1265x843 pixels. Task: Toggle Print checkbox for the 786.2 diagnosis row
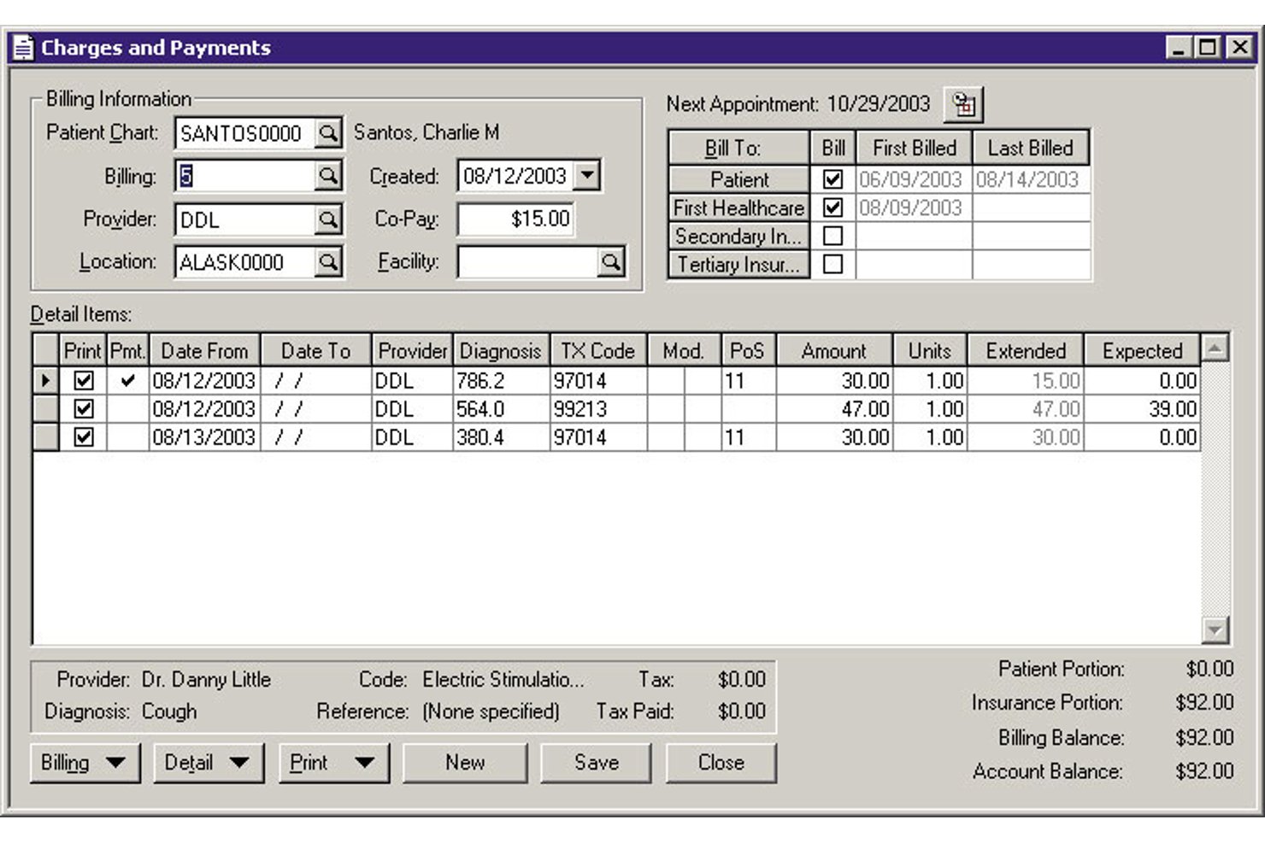[x=83, y=380]
